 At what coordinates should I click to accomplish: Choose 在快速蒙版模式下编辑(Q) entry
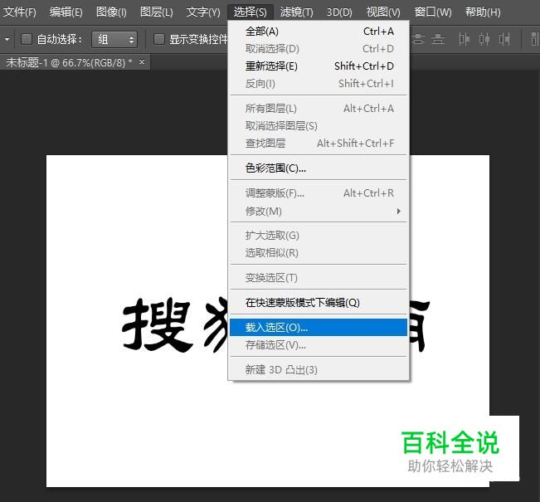[319, 303]
